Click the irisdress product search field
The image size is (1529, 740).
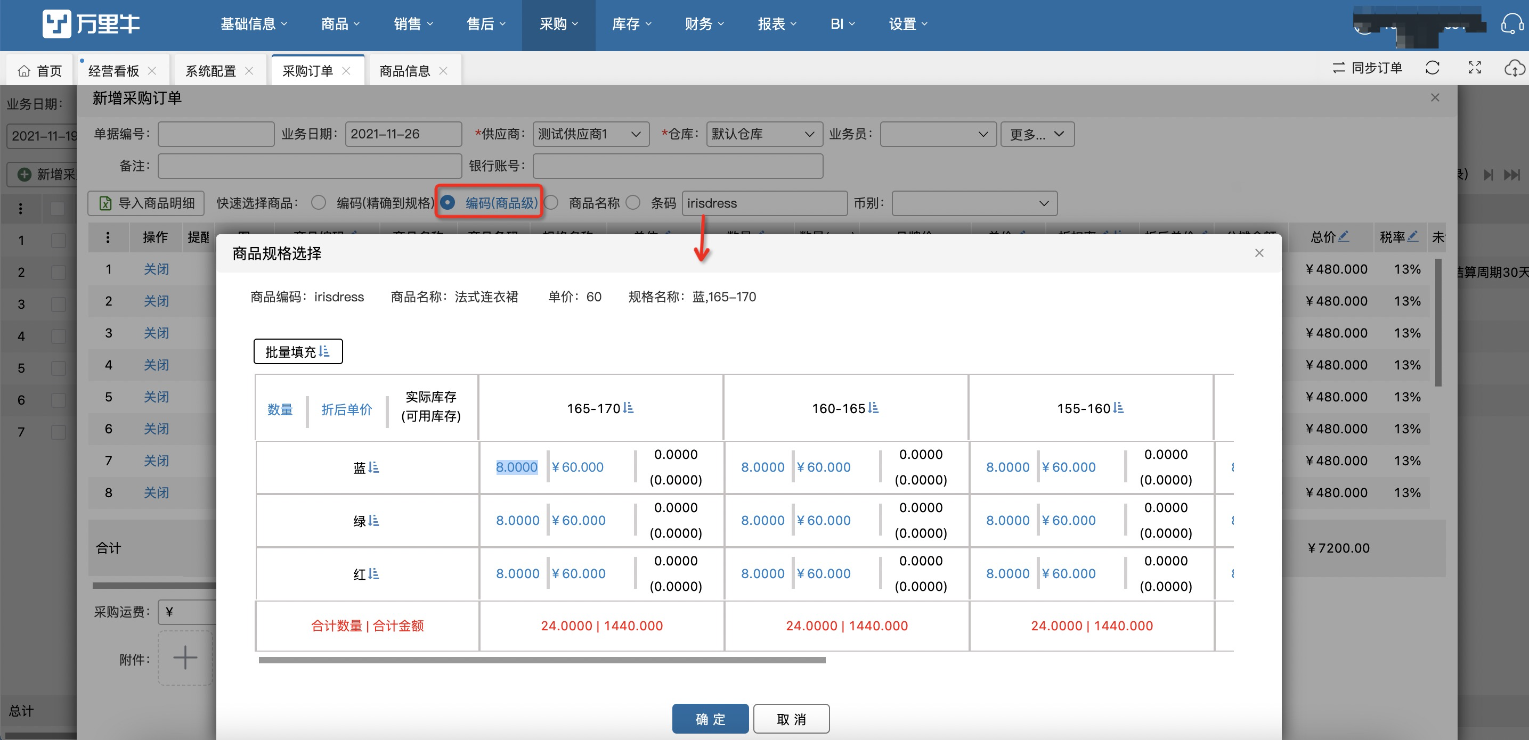click(764, 203)
